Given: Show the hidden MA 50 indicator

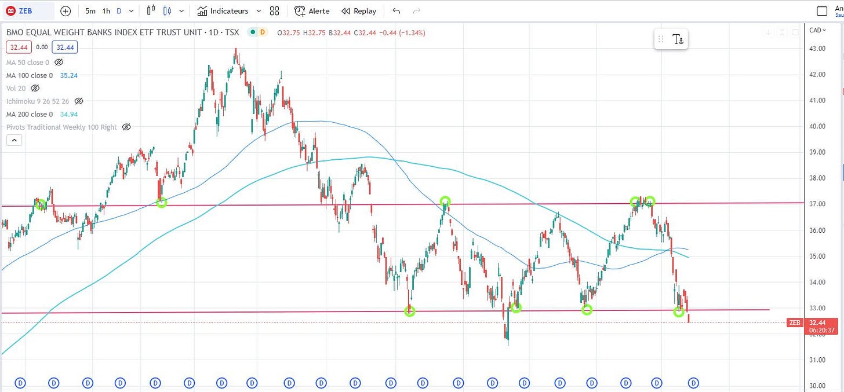Looking at the screenshot, I should click(59, 62).
